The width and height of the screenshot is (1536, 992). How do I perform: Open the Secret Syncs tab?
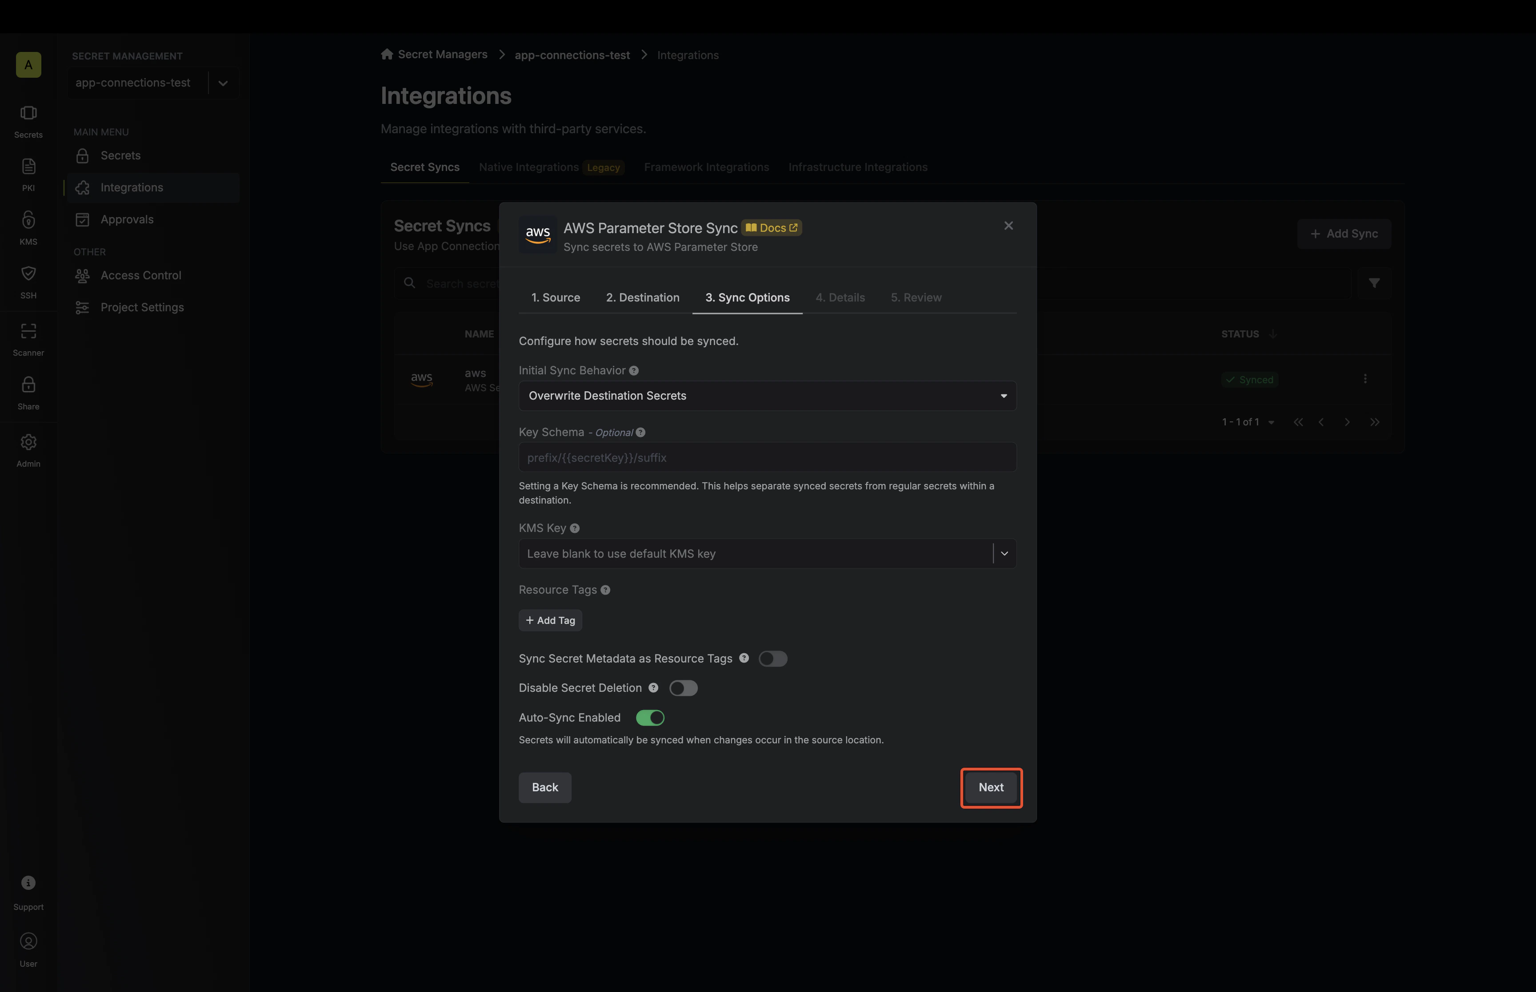[x=425, y=167]
